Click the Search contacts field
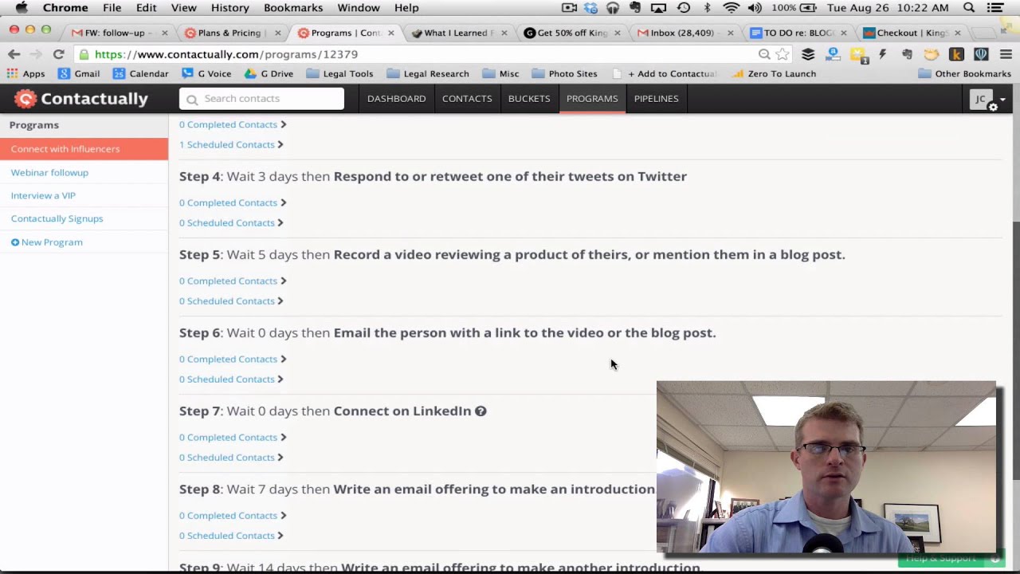 point(261,99)
